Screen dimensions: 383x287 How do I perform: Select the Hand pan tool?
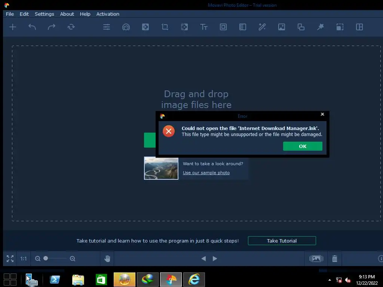[x=107, y=259]
